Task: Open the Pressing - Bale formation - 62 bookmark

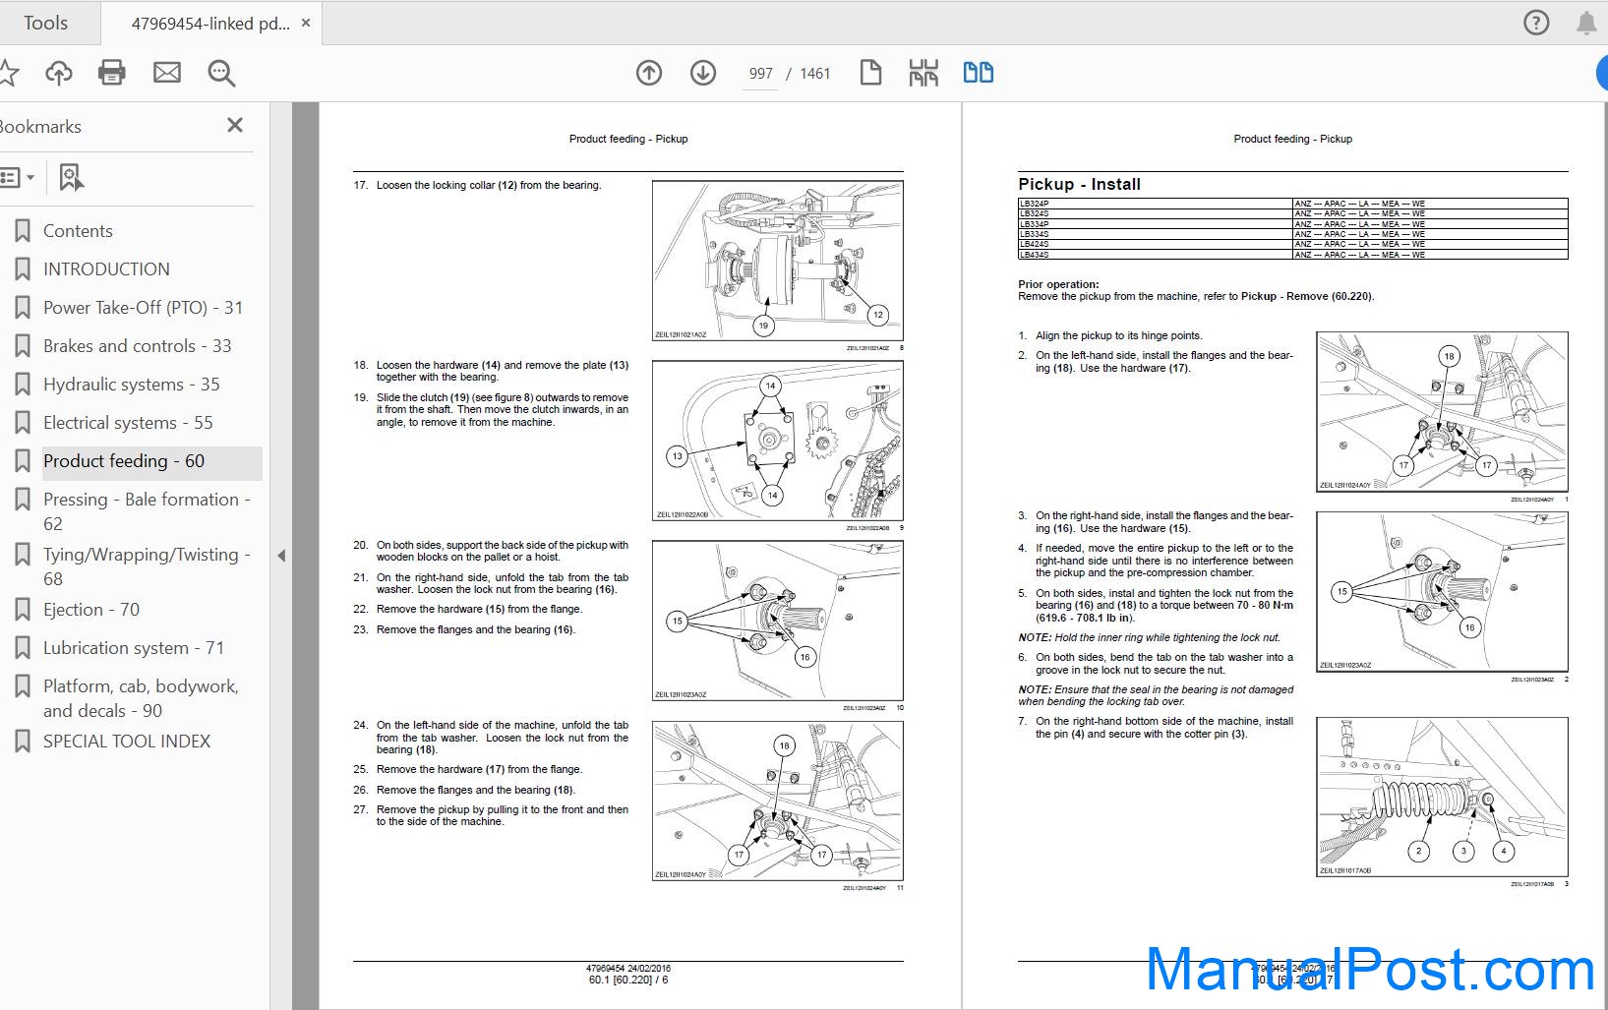Action: coord(147,511)
